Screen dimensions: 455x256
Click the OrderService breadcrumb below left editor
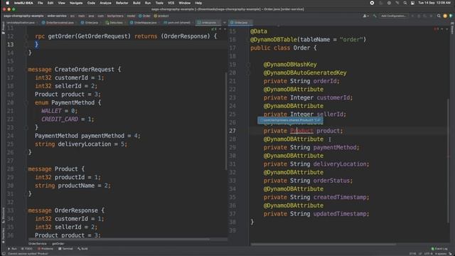pos(38,243)
